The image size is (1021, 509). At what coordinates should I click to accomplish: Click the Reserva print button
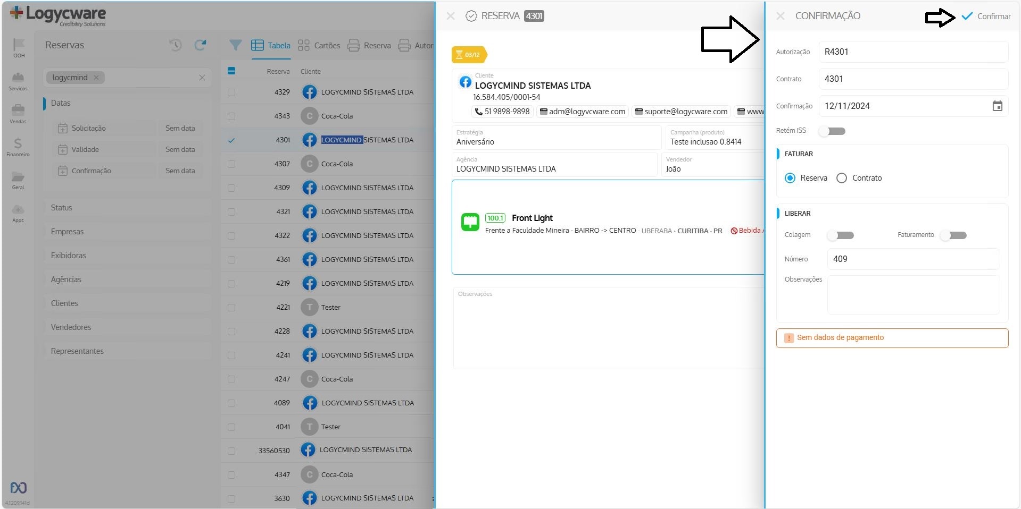[x=369, y=45]
